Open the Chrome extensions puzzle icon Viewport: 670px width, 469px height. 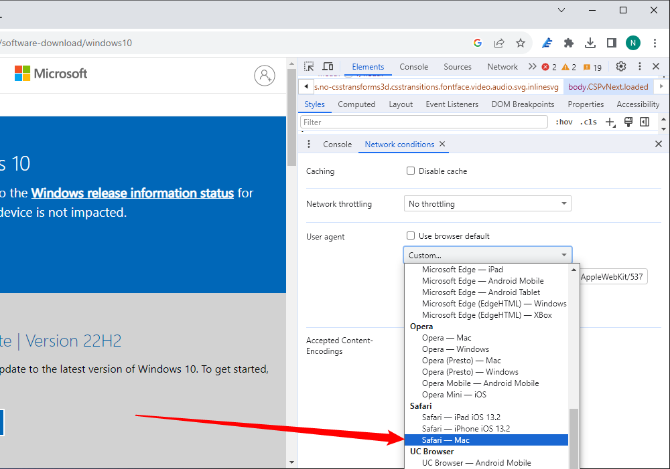(x=569, y=43)
